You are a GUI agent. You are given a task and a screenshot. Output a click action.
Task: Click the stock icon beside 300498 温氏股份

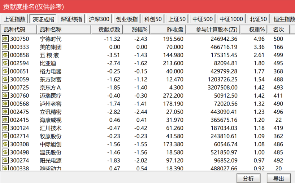tap(5, 152)
